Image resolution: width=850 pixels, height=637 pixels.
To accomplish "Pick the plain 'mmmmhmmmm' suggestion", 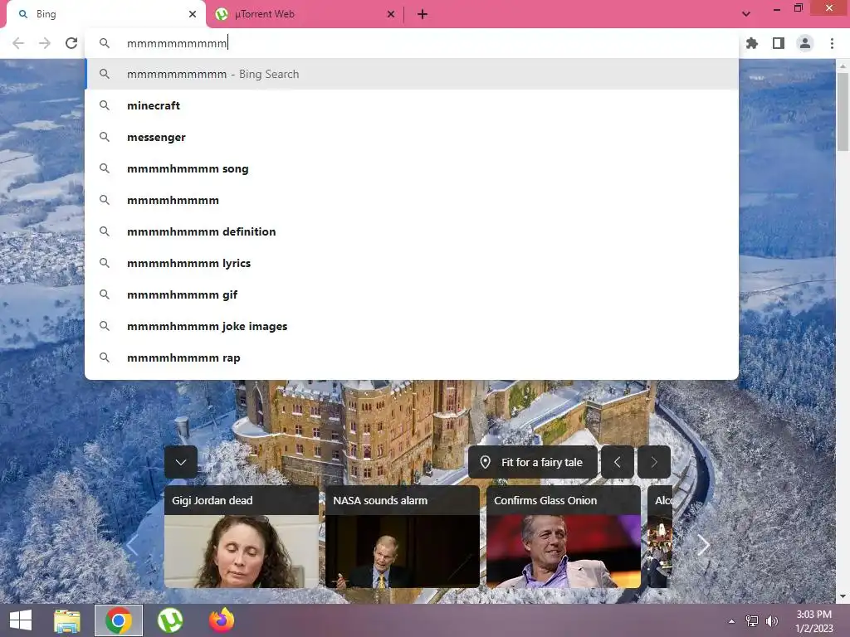I will point(412,200).
